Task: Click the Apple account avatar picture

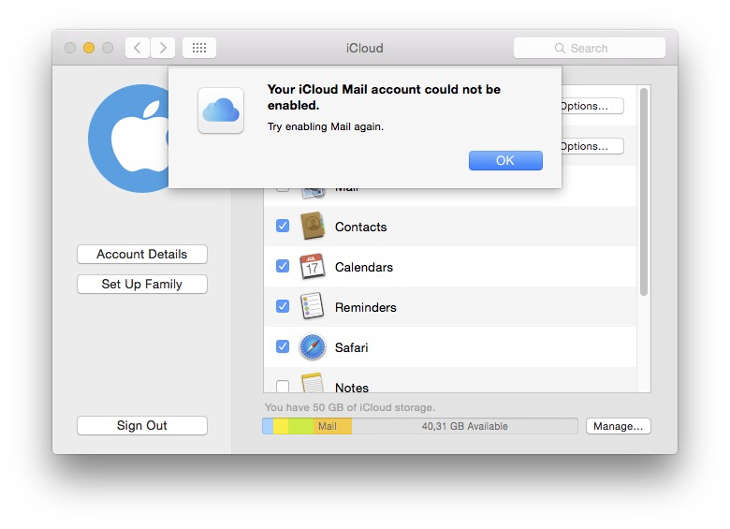Action: coord(129,139)
